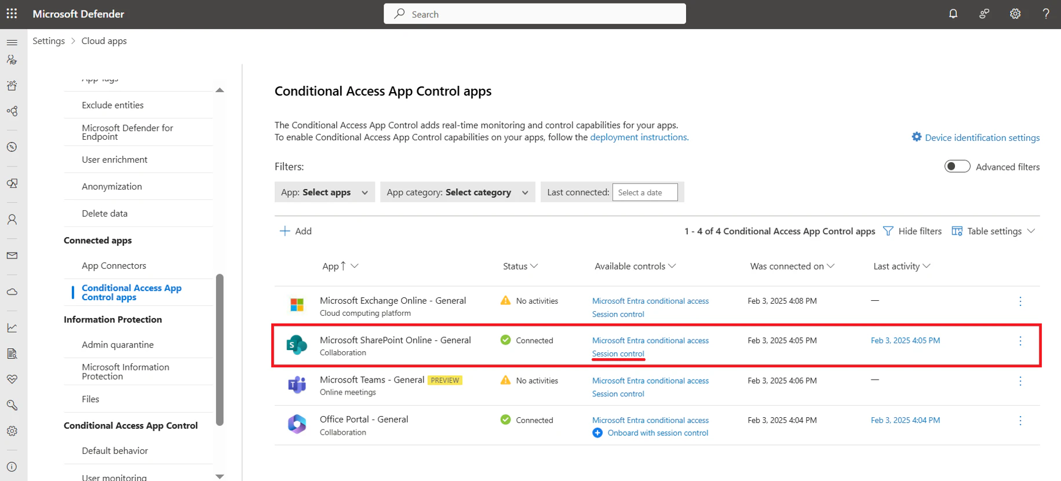
Task: Collapse the left navigation hamburger menu
Action: [x=12, y=42]
